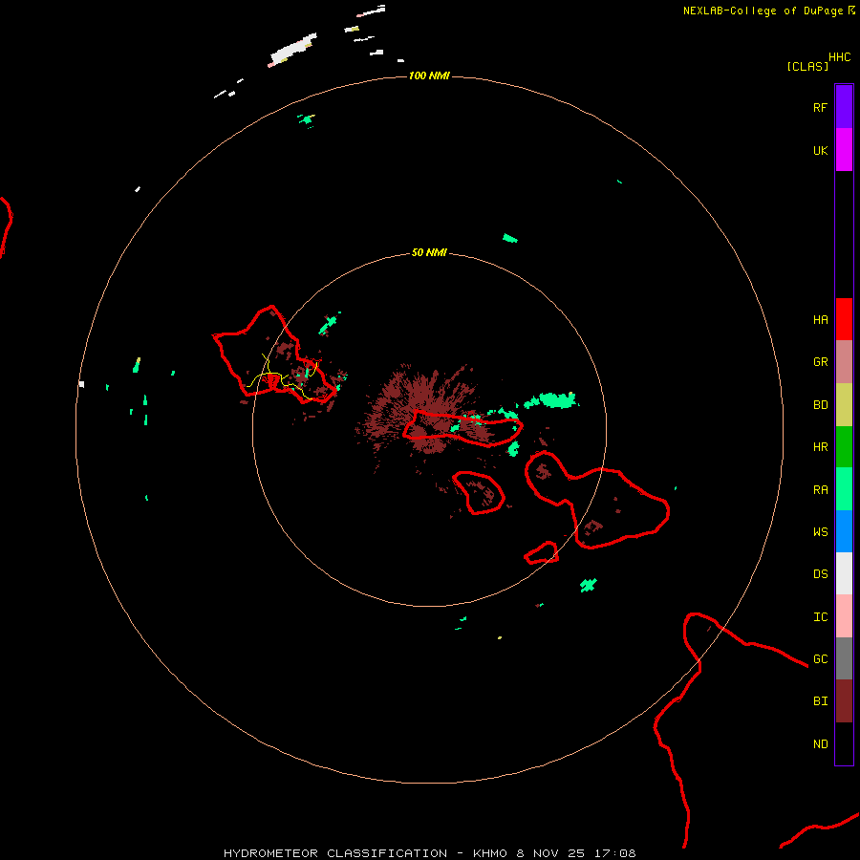The image size is (860, 860).
Task: Click the DS legend label
Action: pos(820,574)
